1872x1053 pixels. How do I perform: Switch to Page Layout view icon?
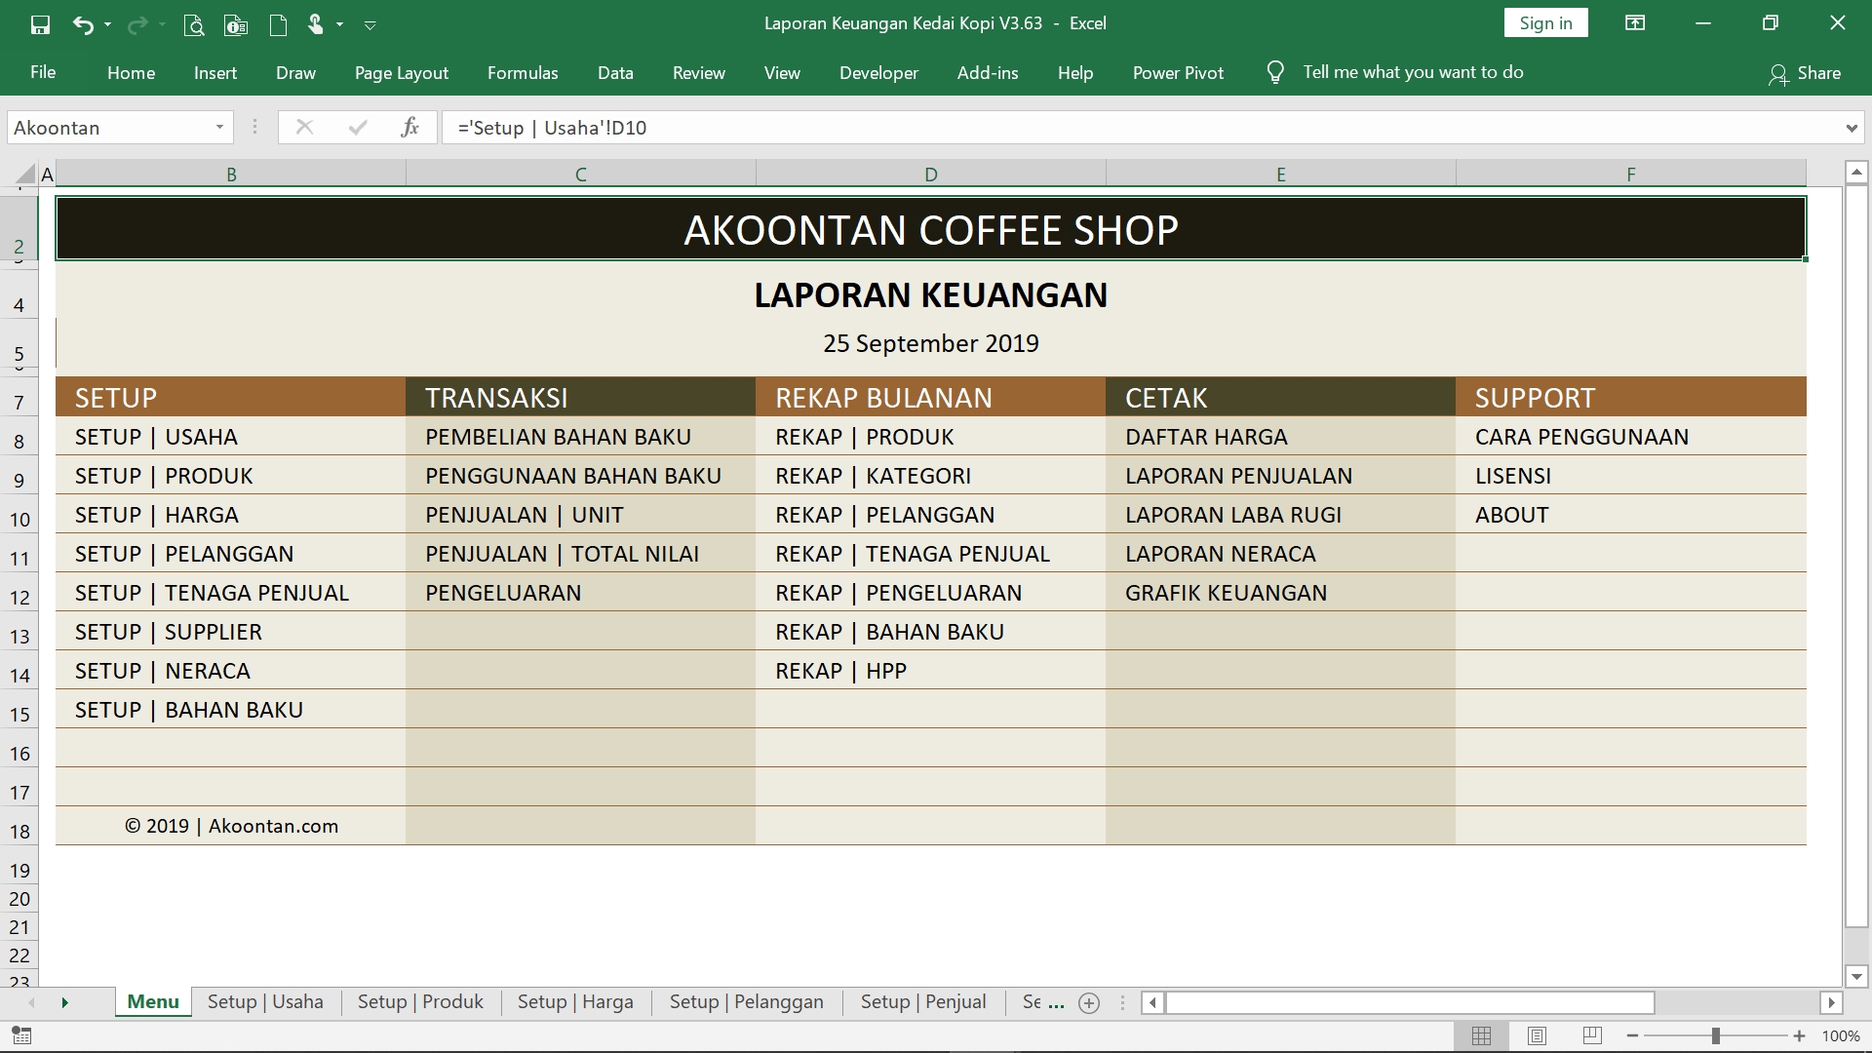pyautogui.click(x=1537, y=1035)
